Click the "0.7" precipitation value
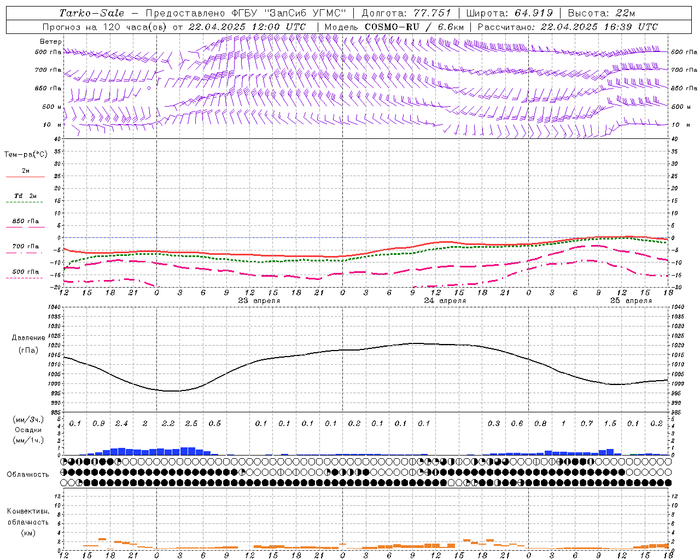The image size is (700, 560). [587, 424]
